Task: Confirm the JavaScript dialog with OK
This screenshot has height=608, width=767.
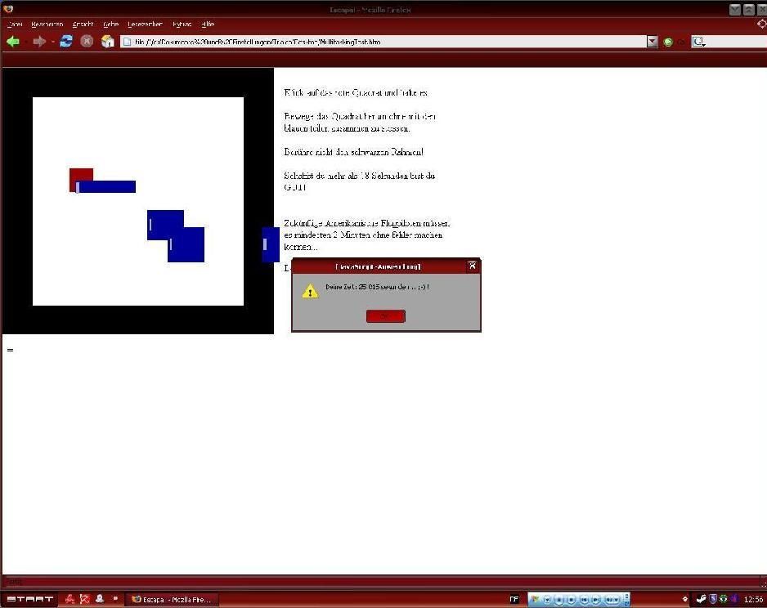Action: pyautogui.click(x=385, y=316)
